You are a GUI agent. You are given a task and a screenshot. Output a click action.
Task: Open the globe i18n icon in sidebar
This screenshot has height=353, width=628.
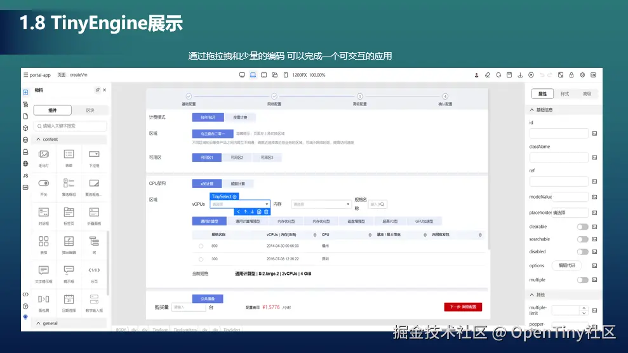[x=25, y=164]
